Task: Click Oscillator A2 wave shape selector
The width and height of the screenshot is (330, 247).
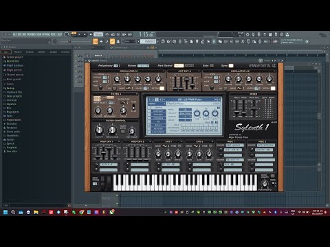Action: (239, 89)
